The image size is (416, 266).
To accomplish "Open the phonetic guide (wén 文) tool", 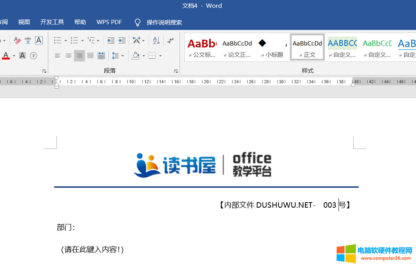I will pos(27,40).
